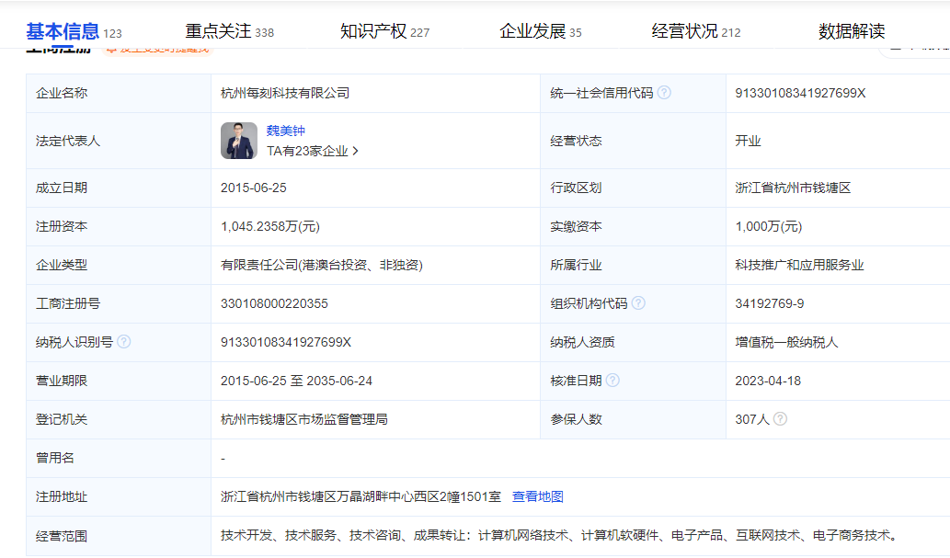Expand the TA有23家企业 list

click(x=313, y=151)
